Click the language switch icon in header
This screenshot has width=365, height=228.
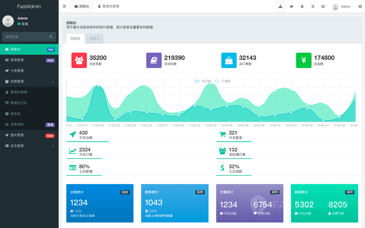tap(312, 7)
